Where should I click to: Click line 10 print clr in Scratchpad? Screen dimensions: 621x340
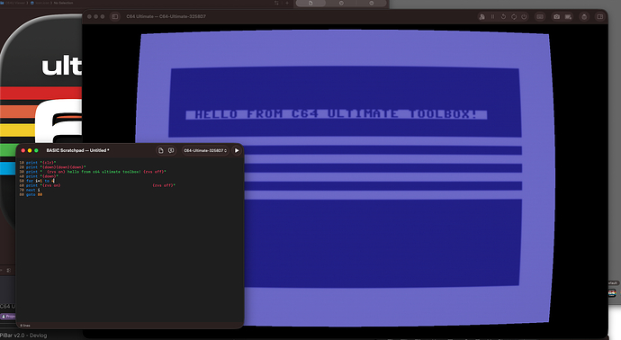pos(38,163)
